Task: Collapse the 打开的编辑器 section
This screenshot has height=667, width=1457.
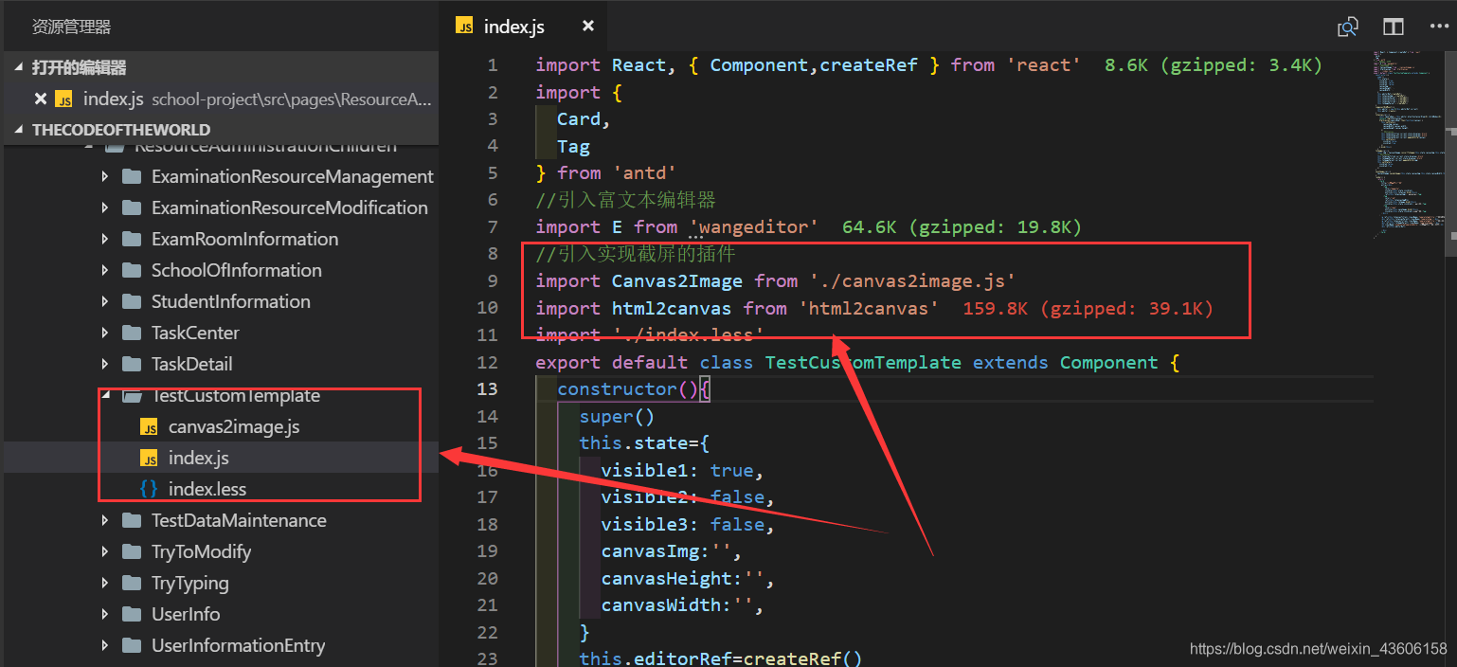Action: point(20,68)
